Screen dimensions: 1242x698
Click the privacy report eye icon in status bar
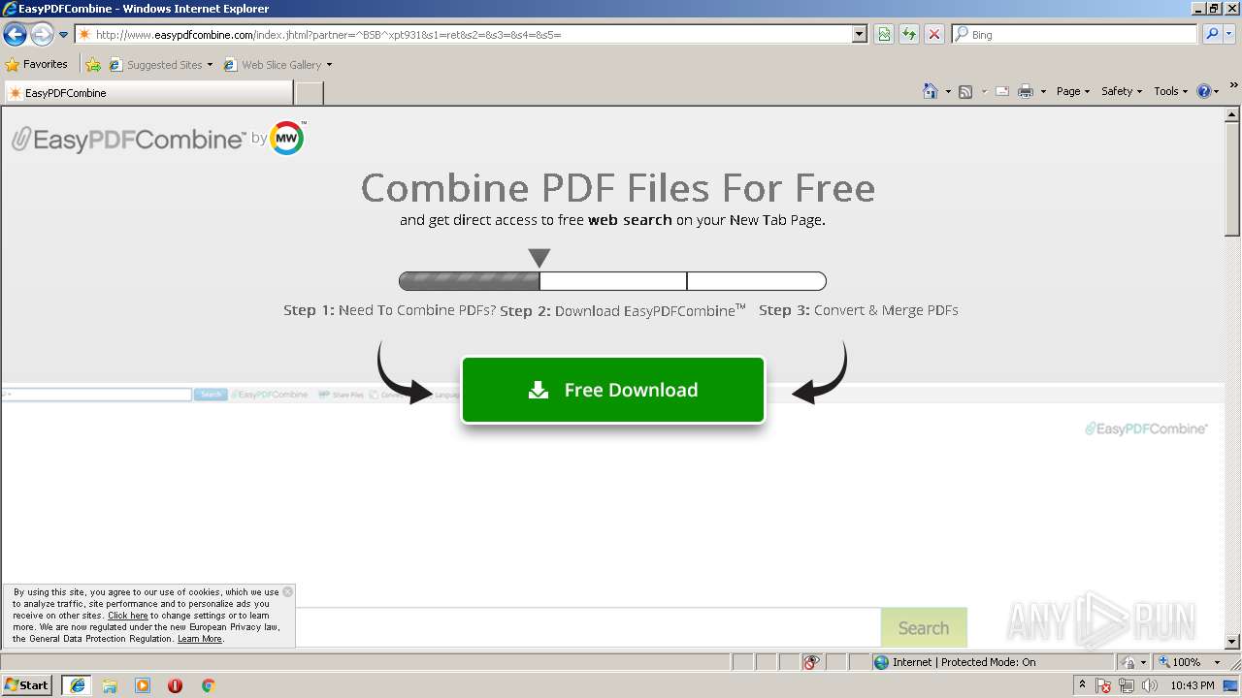coord(811,662)
